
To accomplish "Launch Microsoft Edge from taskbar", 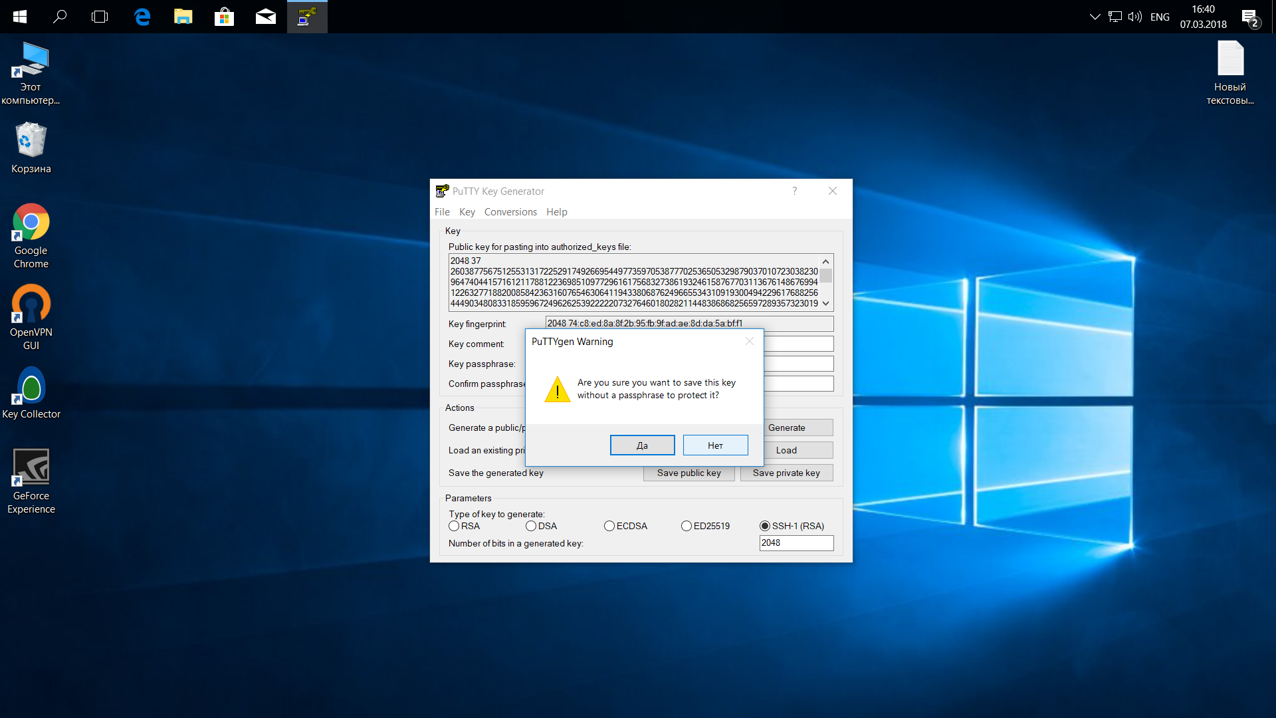I will [142, 17].
